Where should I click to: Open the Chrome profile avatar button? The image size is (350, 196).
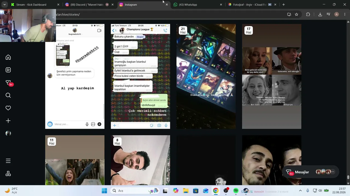(x=337, y=14)
